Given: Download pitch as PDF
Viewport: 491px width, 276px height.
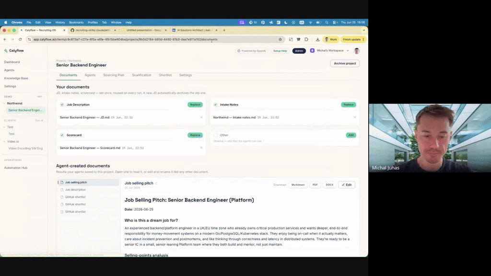Looking at the screenshot, I should click(x=315, y=185).
